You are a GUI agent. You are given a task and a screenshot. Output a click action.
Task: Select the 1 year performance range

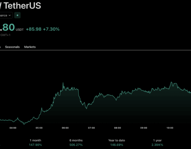click(x=157, y=140)
